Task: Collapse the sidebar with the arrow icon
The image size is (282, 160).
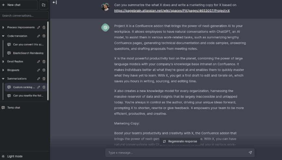Action: pos(54,3)
